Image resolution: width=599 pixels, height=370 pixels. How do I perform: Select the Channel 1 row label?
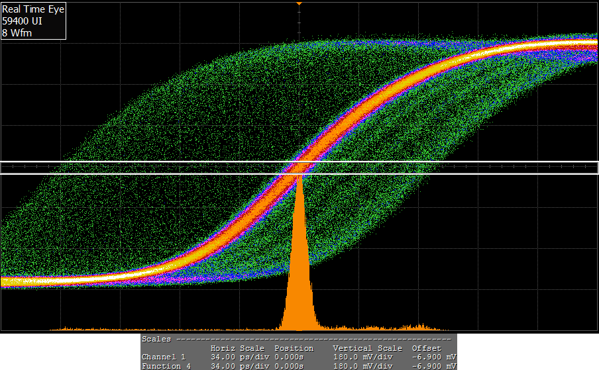tap(164, 357)
